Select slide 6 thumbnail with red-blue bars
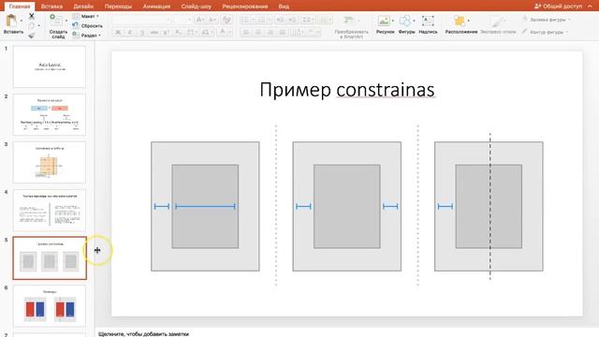Image resolution: width=599 pixels, height=337 pixels. (50, 306)
